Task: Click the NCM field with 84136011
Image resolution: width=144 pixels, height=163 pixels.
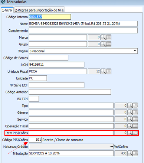Action: [x=56, y=65]
